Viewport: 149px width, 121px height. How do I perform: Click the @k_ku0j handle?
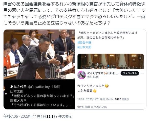[93, 77]
